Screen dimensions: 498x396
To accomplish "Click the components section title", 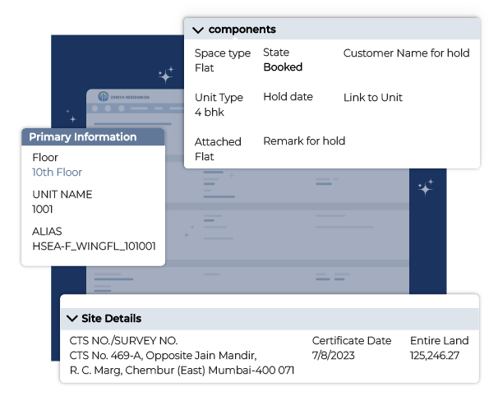I will (242, 30).
